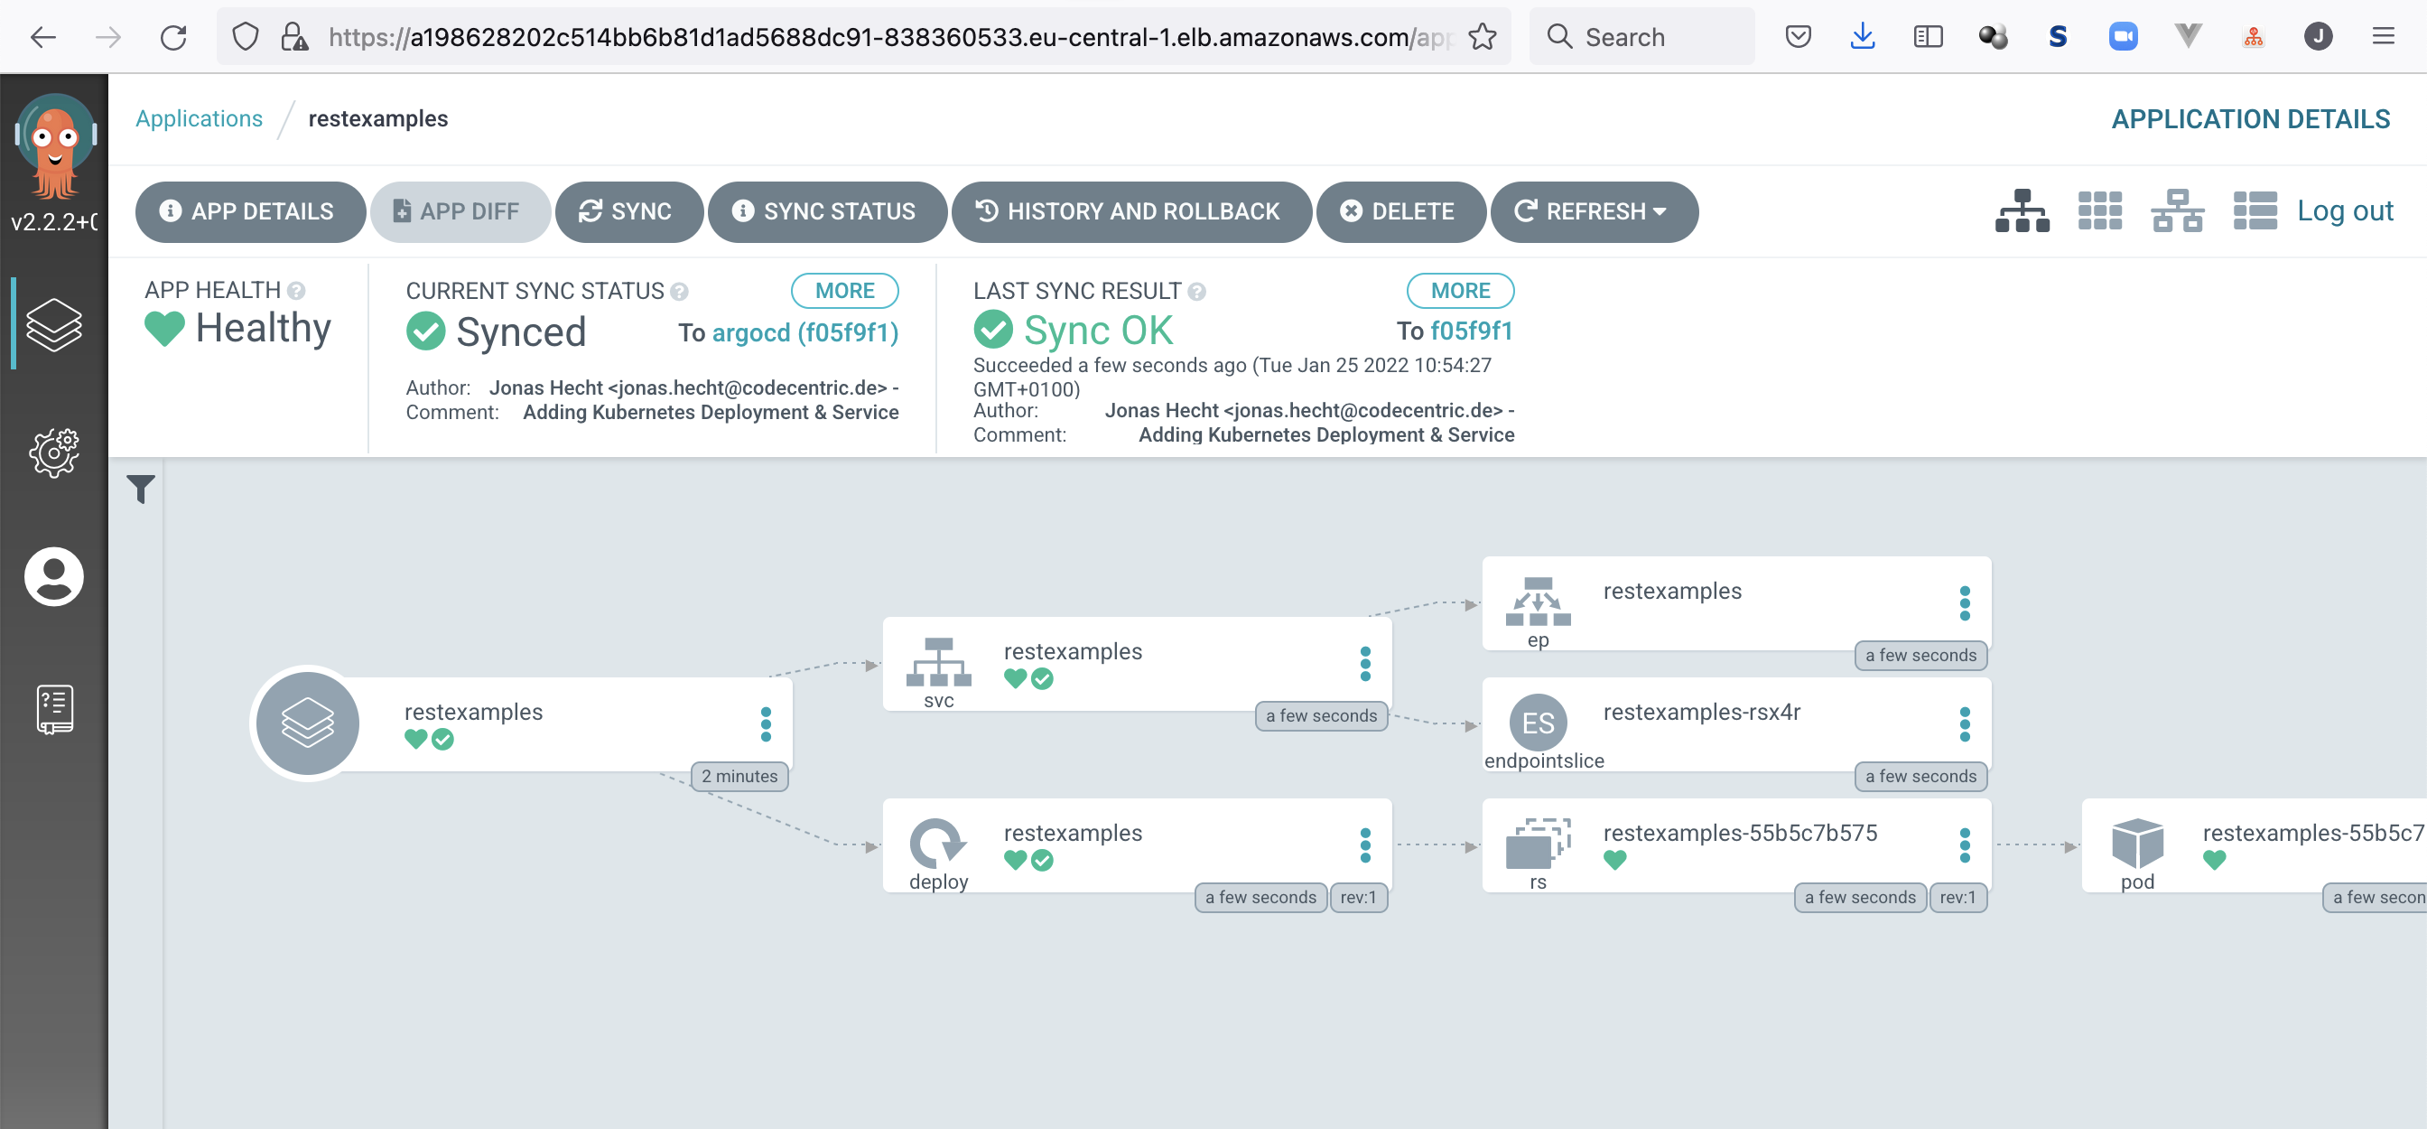Viewport: 2427px width, 1129px height.
Task: Switch to tree view layout icon
Action: click(2022, 211)
